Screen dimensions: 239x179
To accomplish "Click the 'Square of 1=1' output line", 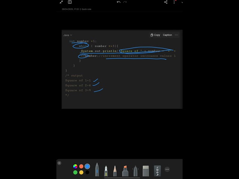I will point(78,81).
